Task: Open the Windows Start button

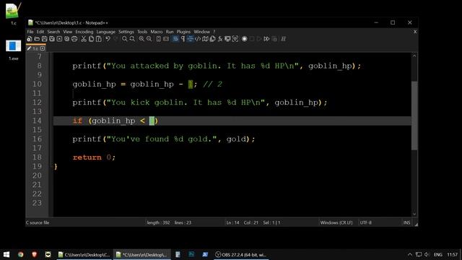Action: point(6,254)
